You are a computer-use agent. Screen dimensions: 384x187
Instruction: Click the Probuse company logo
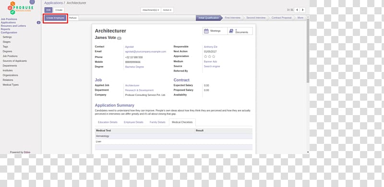[x=20, y=8]
